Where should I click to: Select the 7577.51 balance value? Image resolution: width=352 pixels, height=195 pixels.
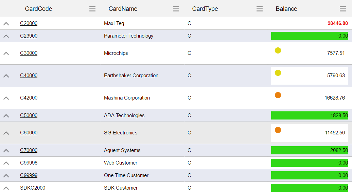pos(336,53)
